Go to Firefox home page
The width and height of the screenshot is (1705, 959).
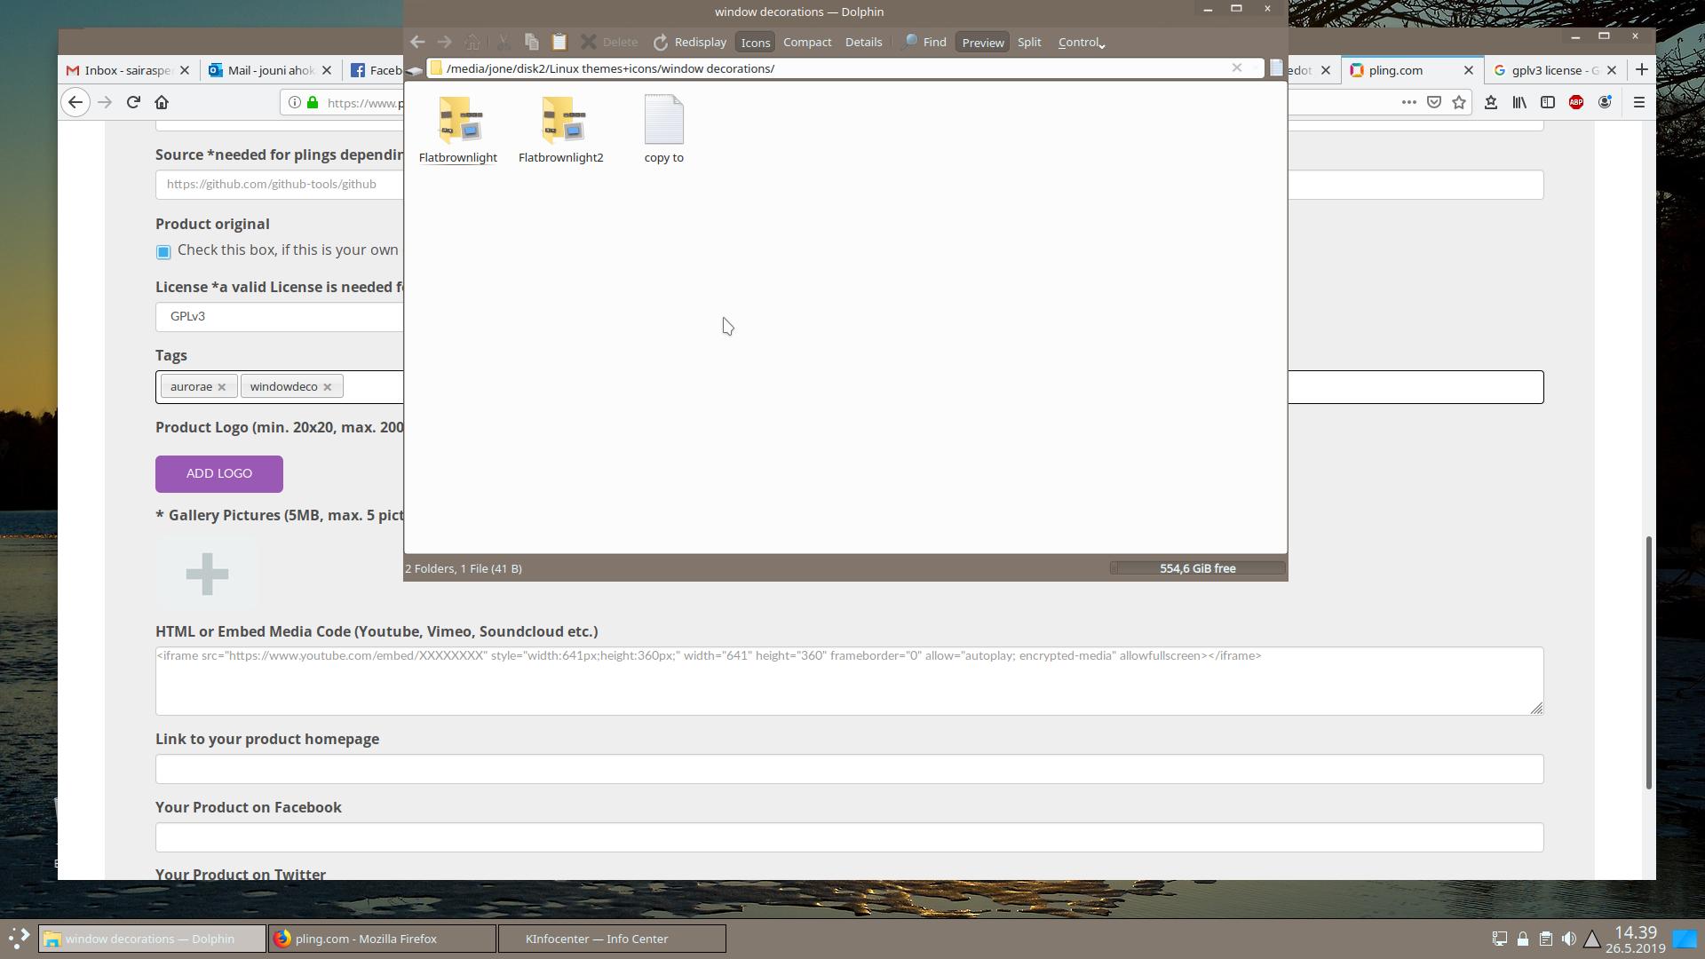coord(162,102)
